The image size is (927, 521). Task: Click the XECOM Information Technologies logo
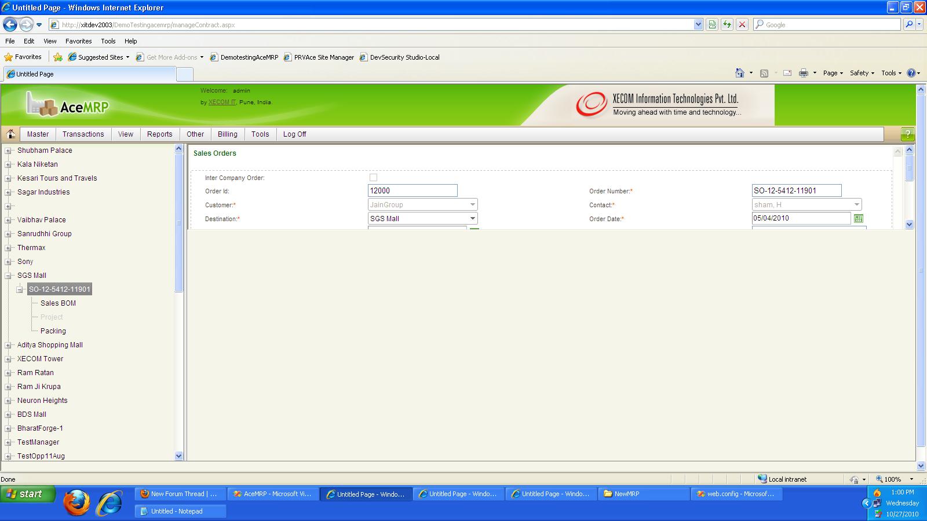pos(658,105)
